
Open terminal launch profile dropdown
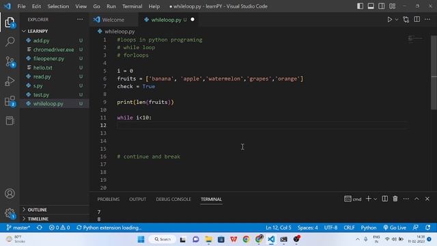coord(375,199)
